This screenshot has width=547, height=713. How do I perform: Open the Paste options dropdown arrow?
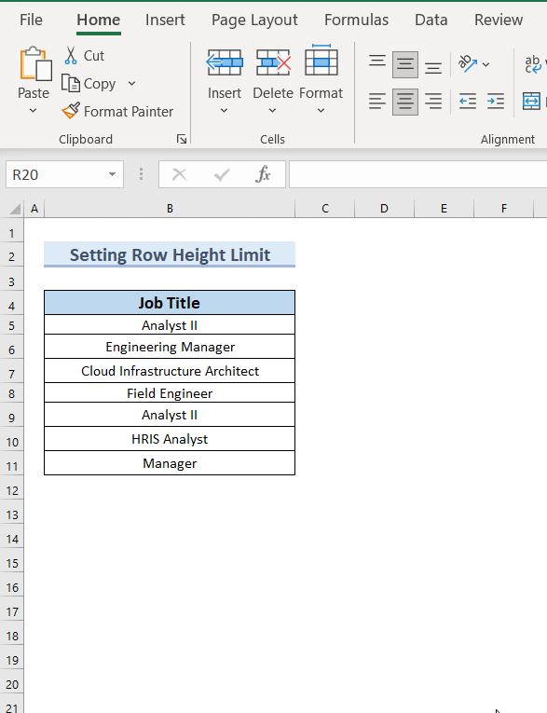(x=34, y=111)
